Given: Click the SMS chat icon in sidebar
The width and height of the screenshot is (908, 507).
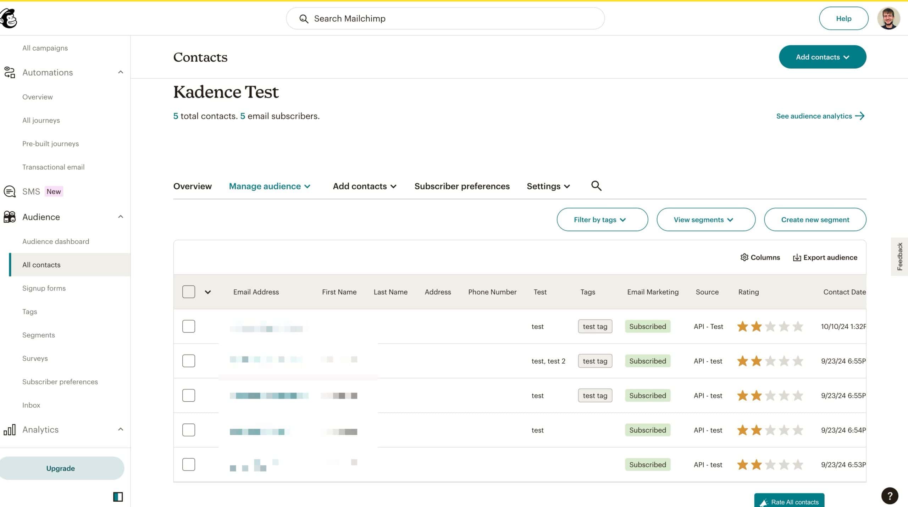Looking at the screenshot, I should click(x=10, y=191).
